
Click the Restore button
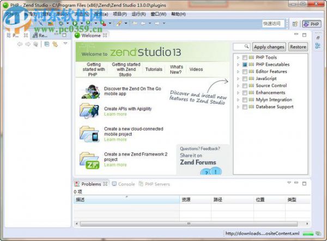(298, 47)
